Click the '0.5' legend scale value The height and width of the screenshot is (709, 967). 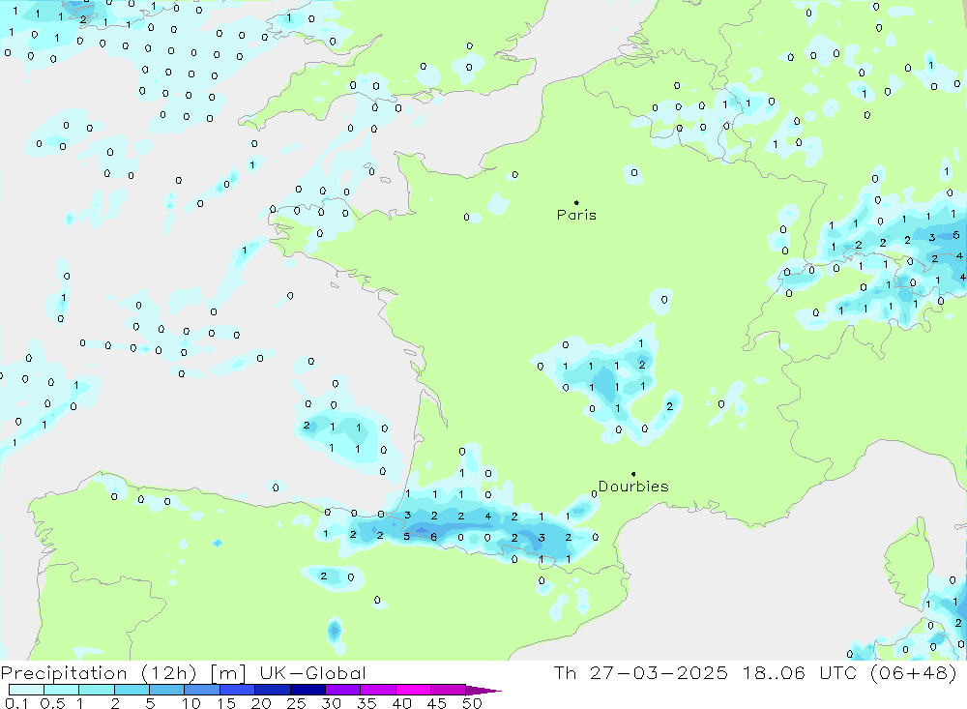[x=52, y=703]
